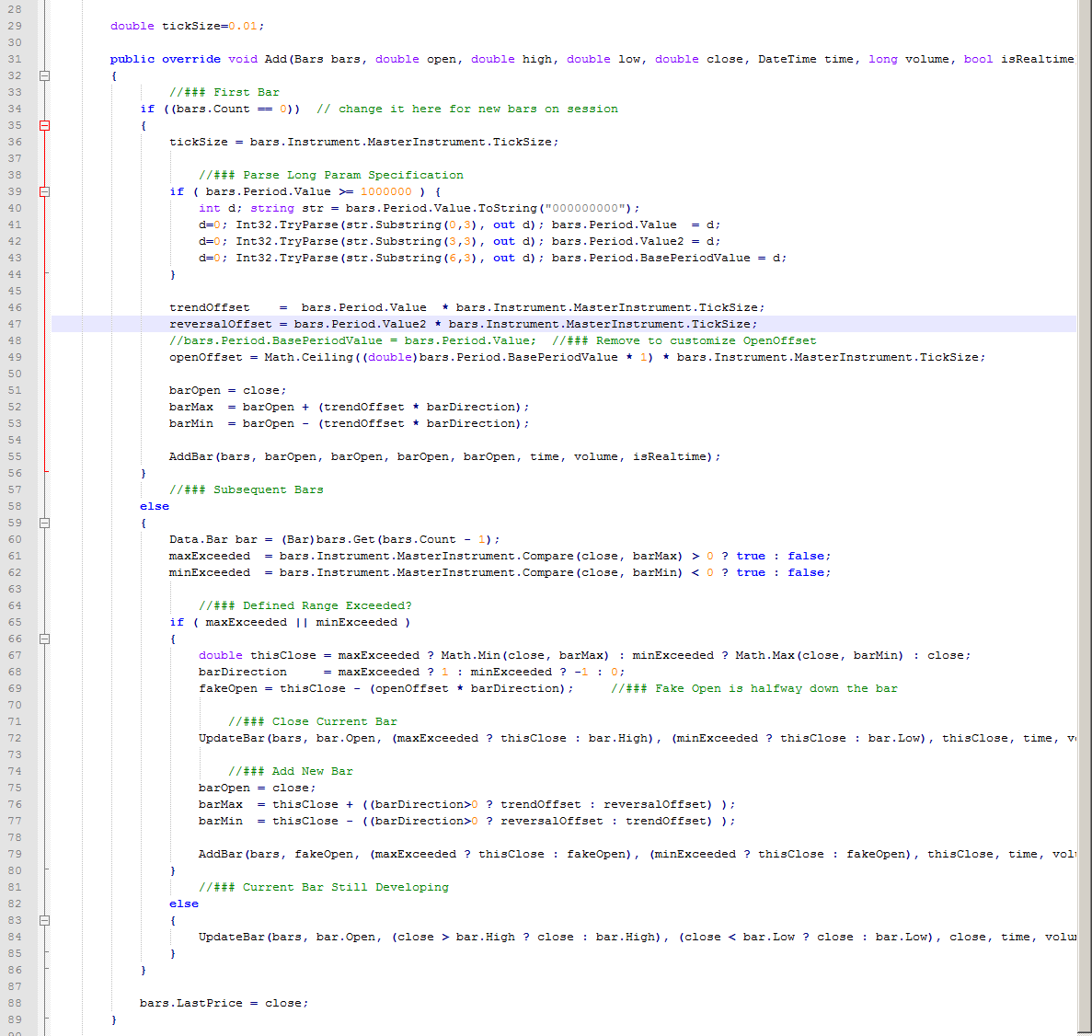
Task: Click the number literal 1000000
Action: tap(385, 191)
